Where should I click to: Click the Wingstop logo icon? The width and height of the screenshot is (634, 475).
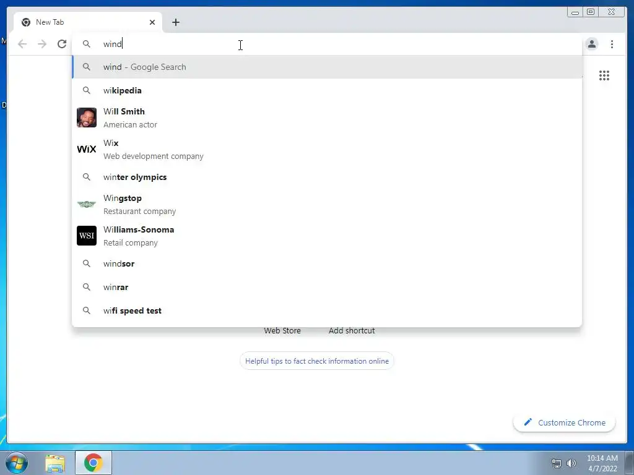[x=87, y=204]
